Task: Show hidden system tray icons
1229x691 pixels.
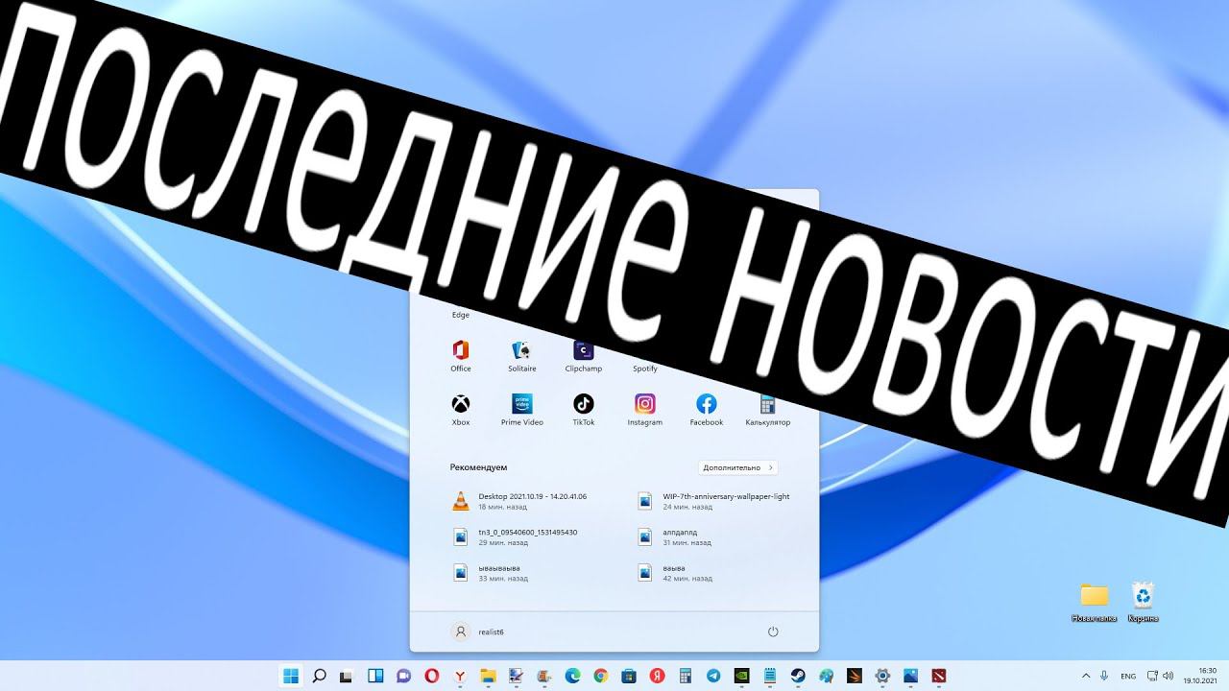Action: pyautogui.click(x=1086, y=676)
